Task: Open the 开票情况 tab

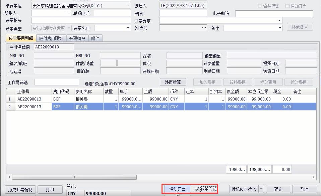Action: pos(77,38)
